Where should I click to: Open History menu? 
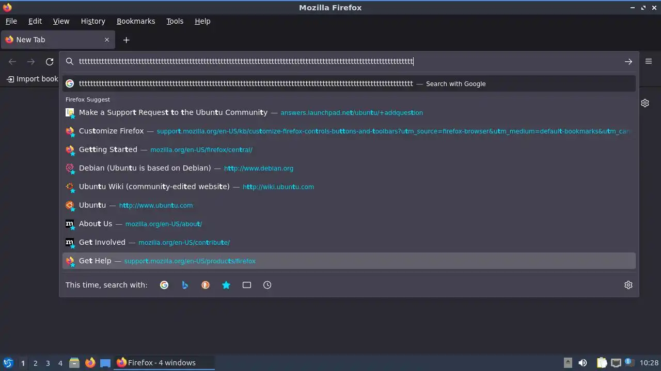point(93,21)
